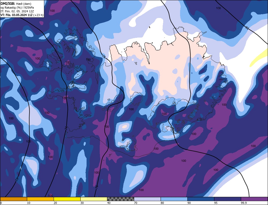Click the orange 10–20 legend swatch

[x=40, y=199]
